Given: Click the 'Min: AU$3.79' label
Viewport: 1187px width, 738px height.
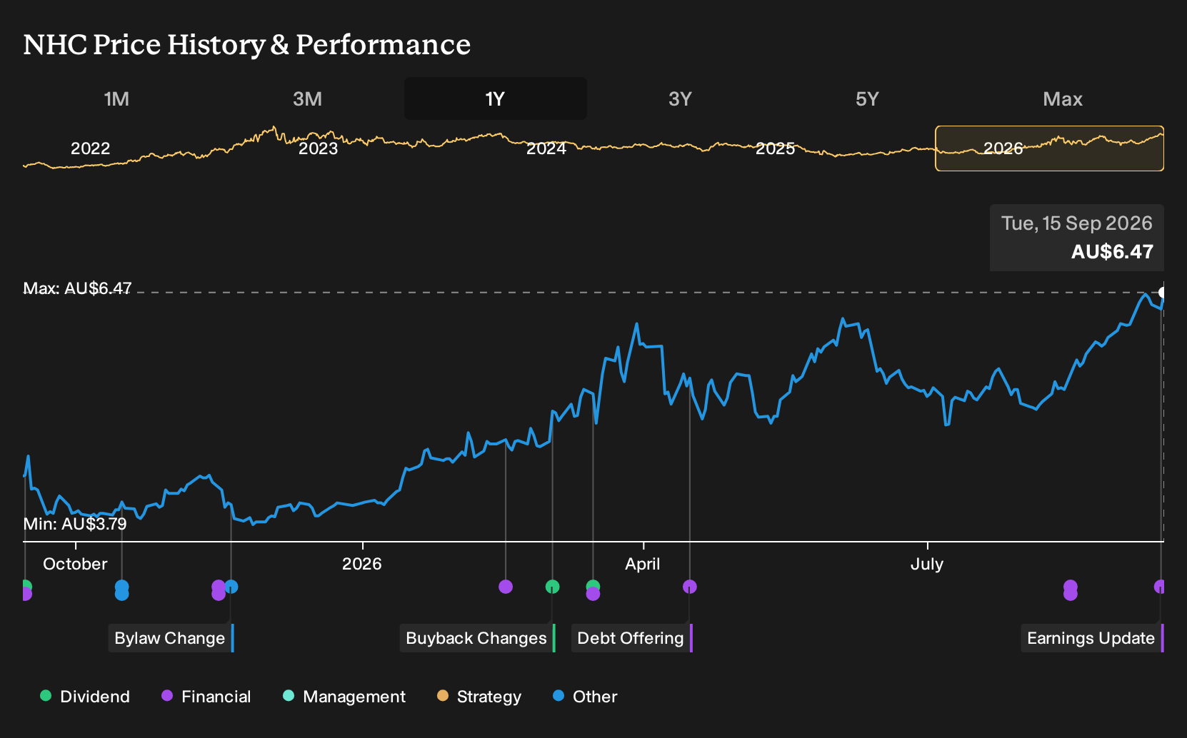Looking at the screenshot, I should [x=75, y=524].
